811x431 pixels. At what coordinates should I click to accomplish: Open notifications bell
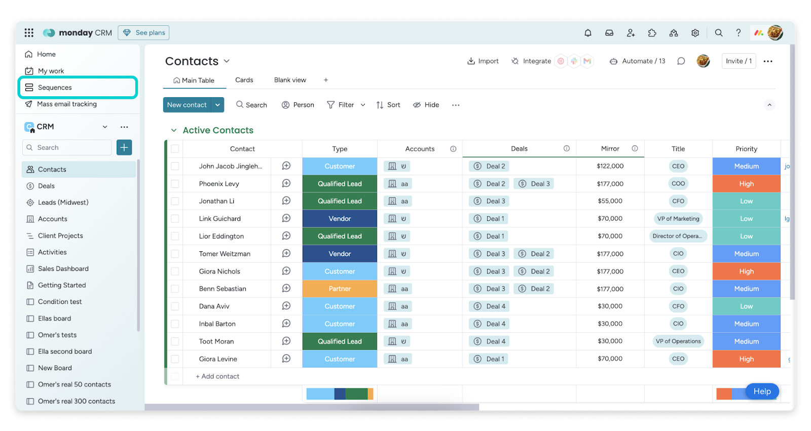tap(588, 33)
